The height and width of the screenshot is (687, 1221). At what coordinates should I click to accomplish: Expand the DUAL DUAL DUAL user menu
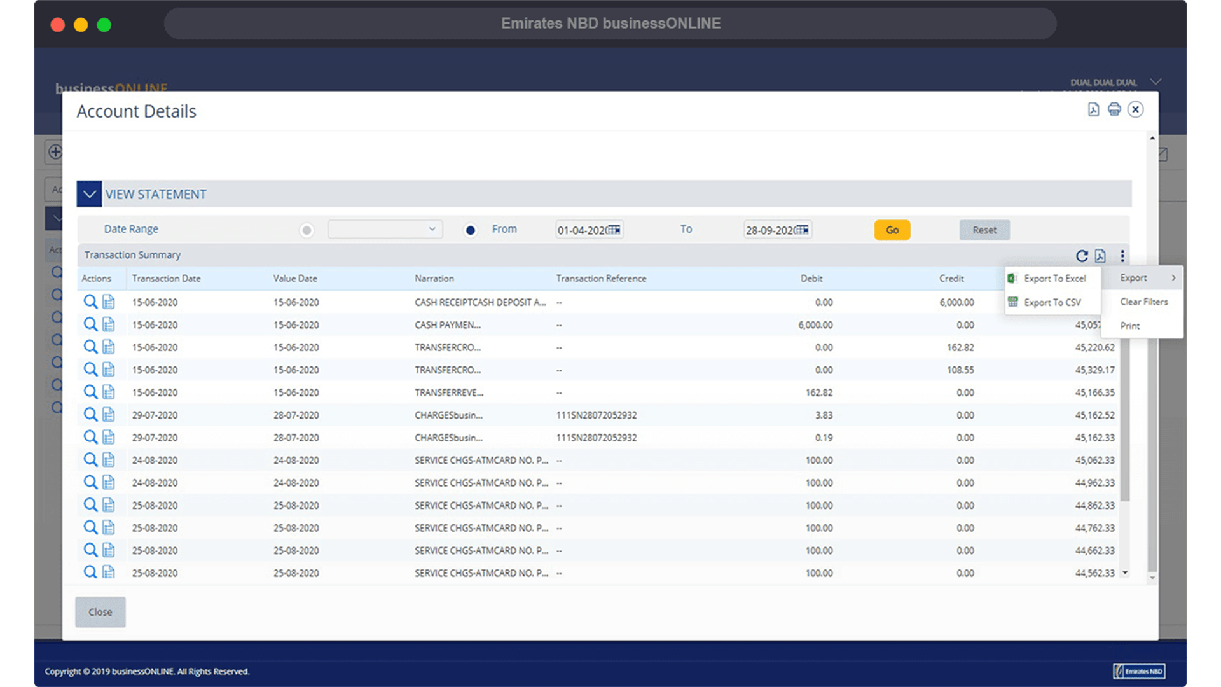click(x=1155, y=82)
